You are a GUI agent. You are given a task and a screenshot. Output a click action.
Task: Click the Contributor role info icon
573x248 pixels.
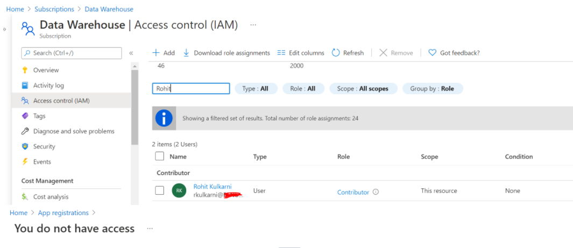pyautogui.click(x=376, y=192)
